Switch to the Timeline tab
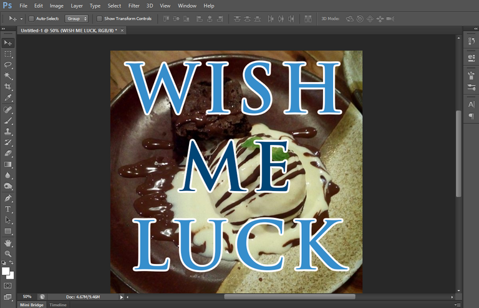This screenshot has height=308, width=479. click(58, 305)
